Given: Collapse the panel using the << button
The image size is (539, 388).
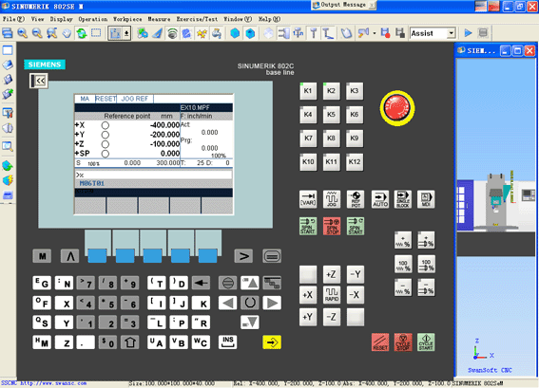Looking at the screenshot, I should pyautogui.click(x=38, y=81).
